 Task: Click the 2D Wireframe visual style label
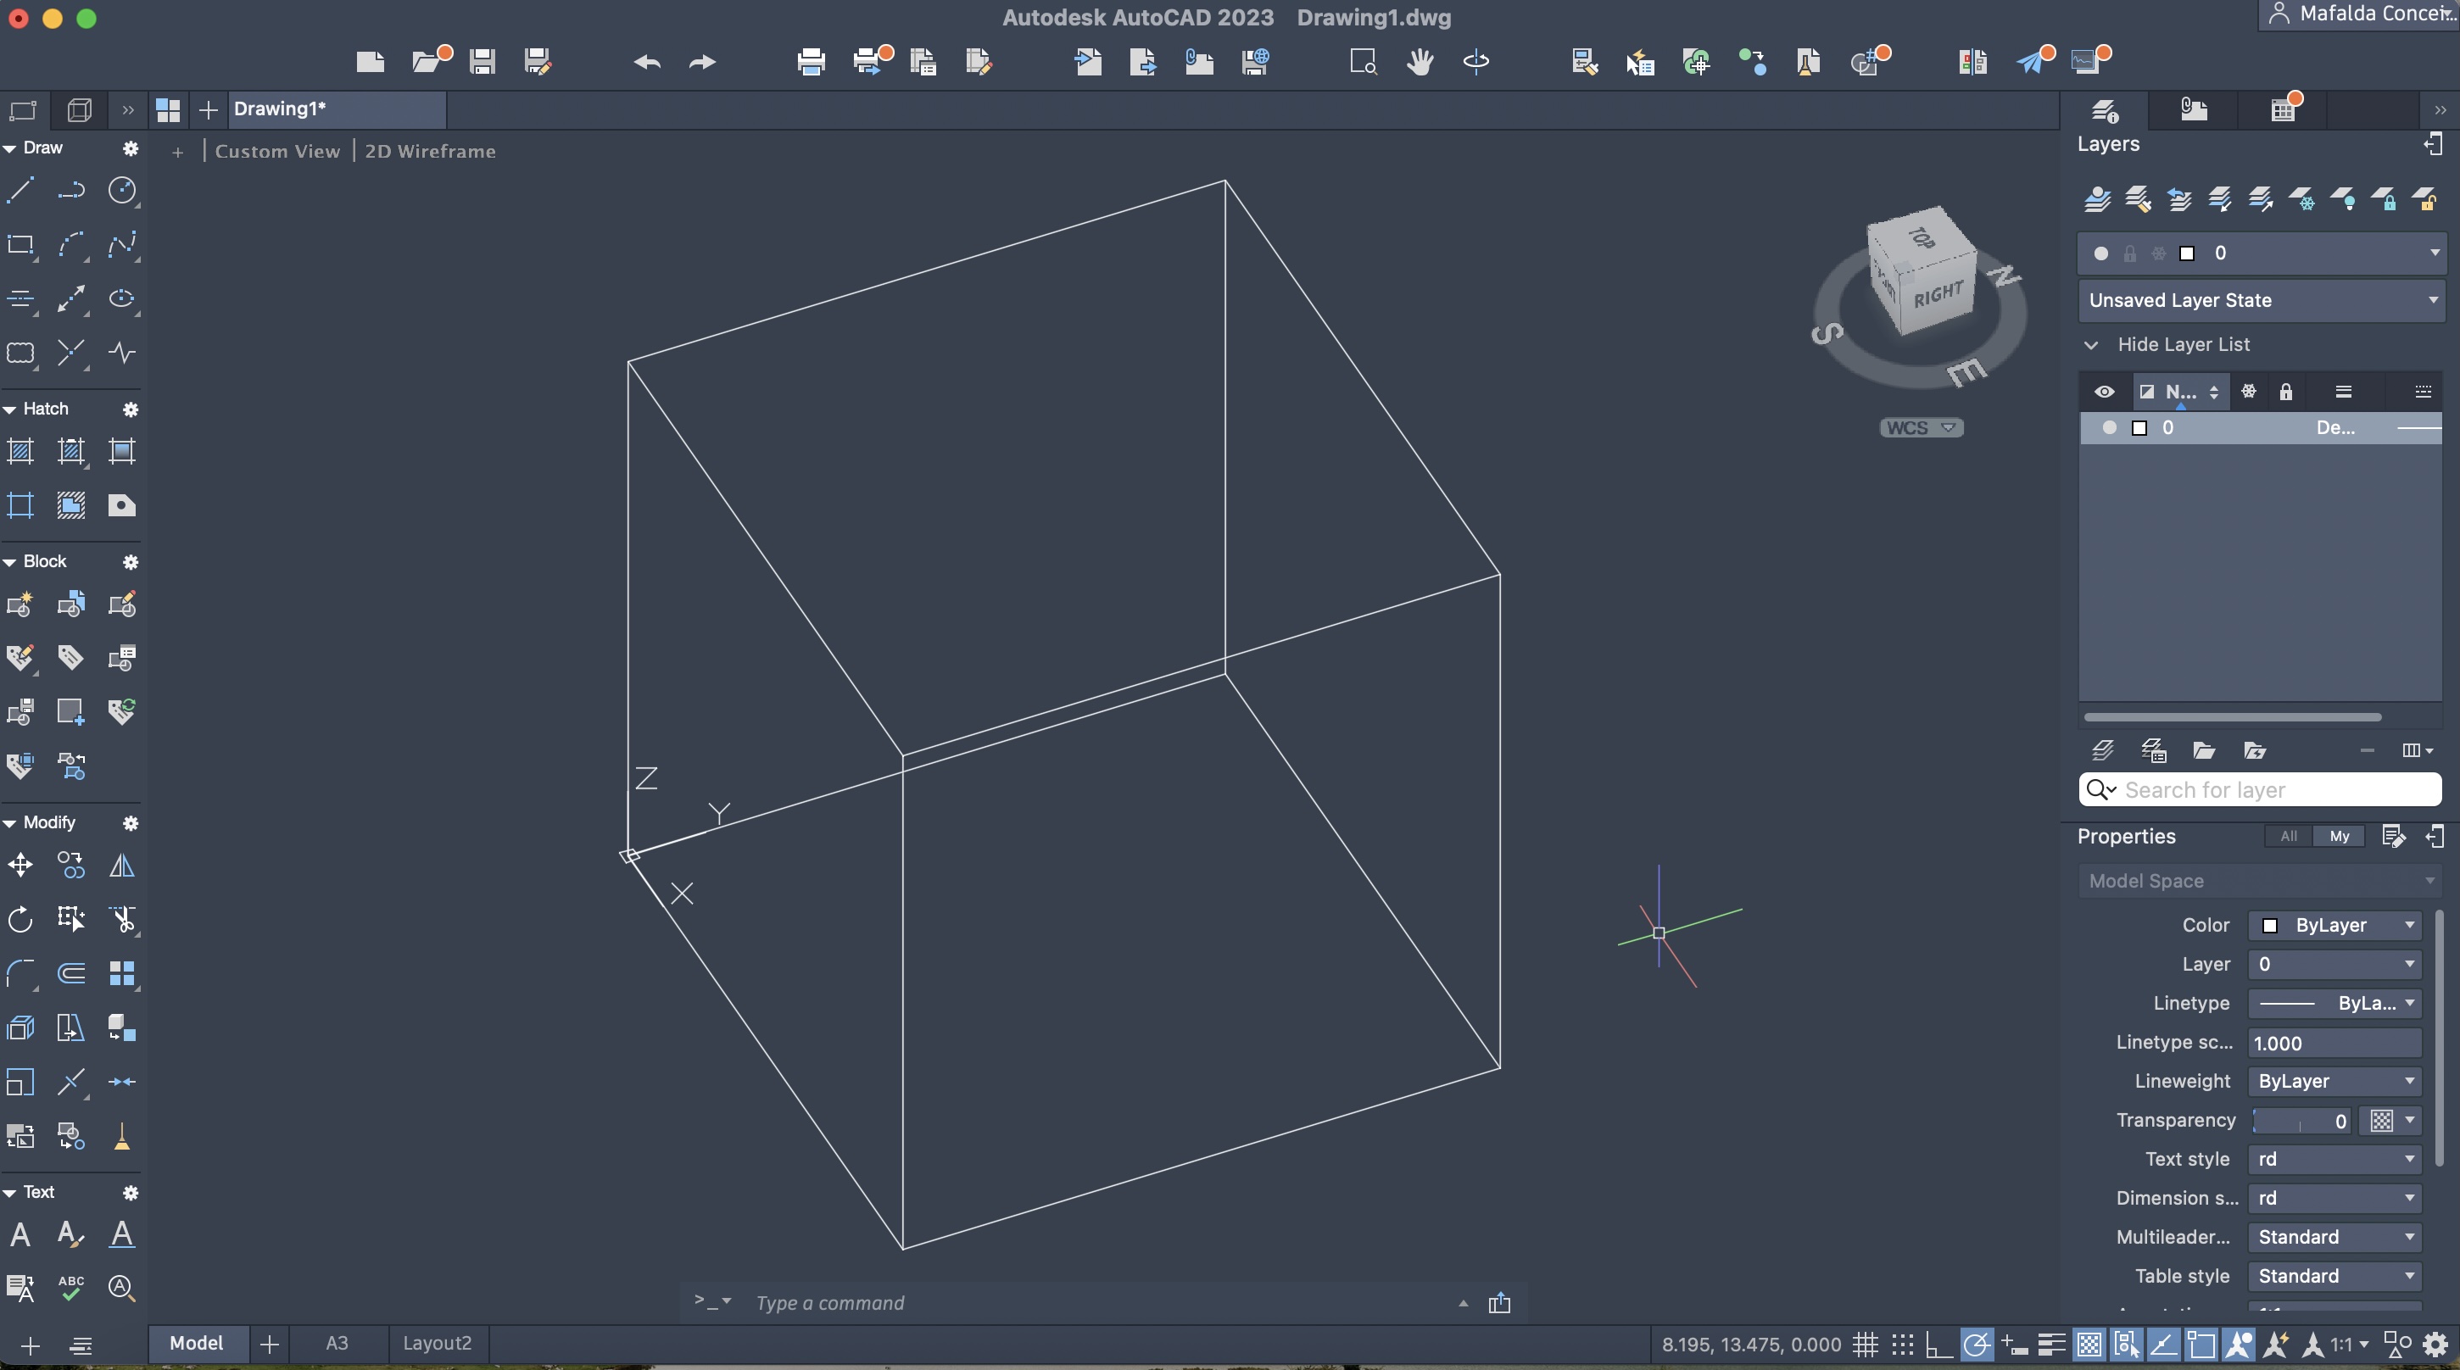[430, 151]
